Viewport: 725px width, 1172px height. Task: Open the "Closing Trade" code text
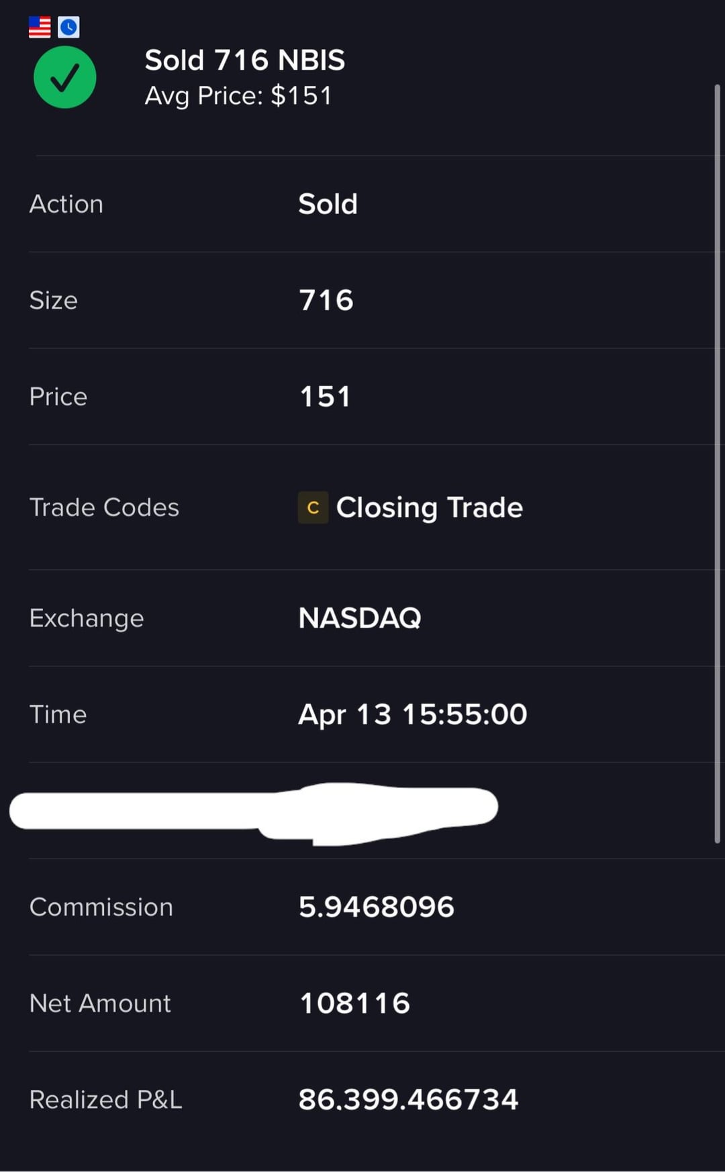tap(429, 507)
